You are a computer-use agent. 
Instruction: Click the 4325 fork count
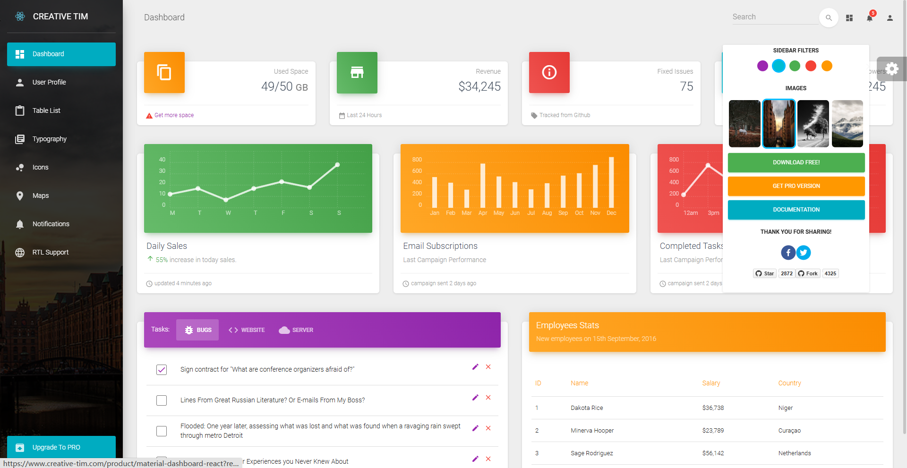(x=830, y=273)
